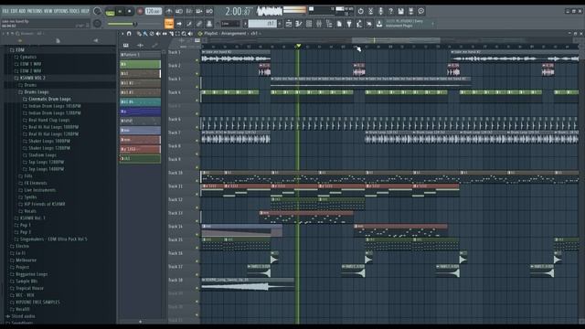Mute Track 2 using its green dot
Image resolution: width=585 pixels, height=329 pixels.
pyautogui.click(x=197, y=73)
